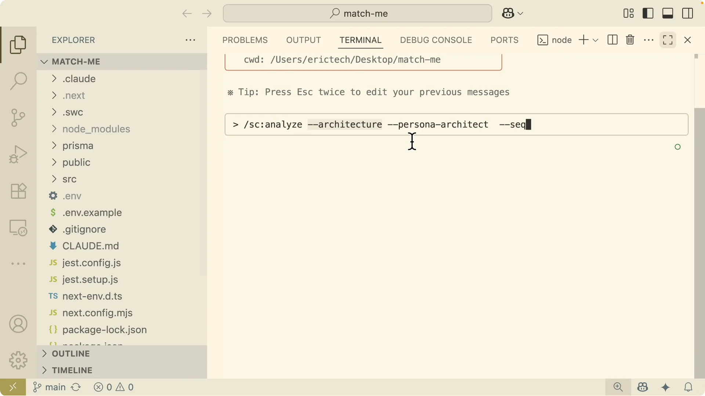Viewport: 705px width, 396px height.
Task: Toggle Primary Side Bar visibility
Action: tap(648, 14)
